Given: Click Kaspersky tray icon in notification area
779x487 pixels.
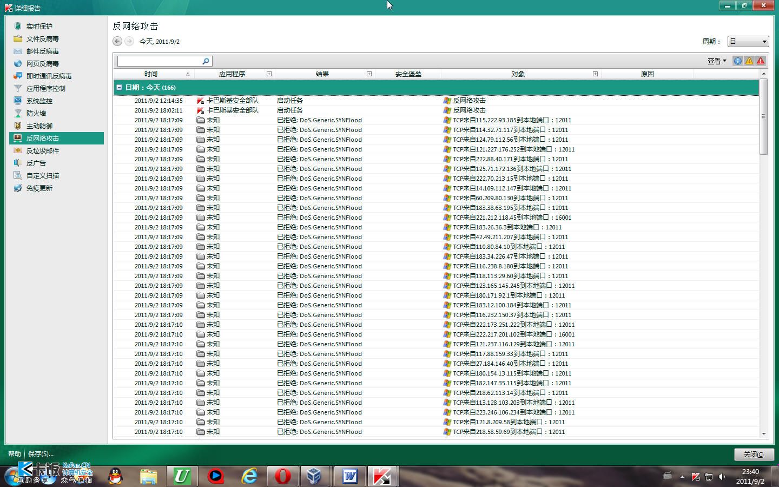Looking at the screenshot, I should 696,477.
